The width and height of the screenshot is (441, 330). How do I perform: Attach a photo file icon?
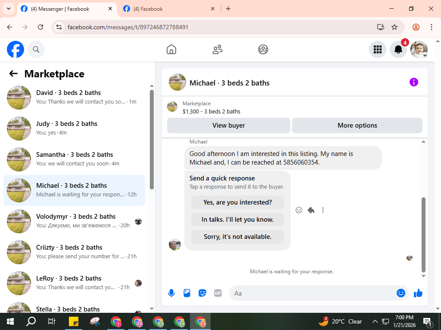pyautogui.click(x=187, y=293)
